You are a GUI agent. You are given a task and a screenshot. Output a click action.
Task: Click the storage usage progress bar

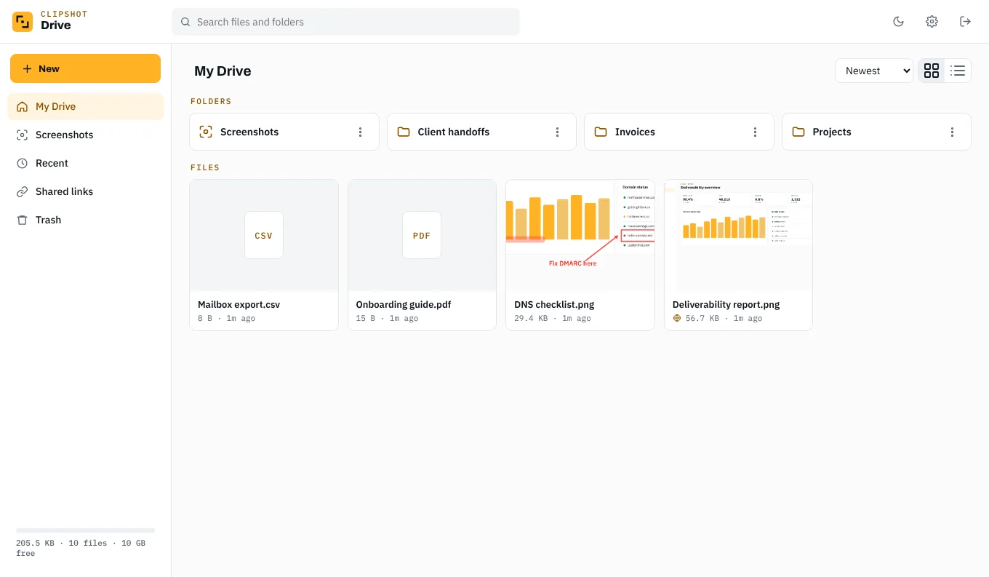pyautogui.click(x=85, y=530)
